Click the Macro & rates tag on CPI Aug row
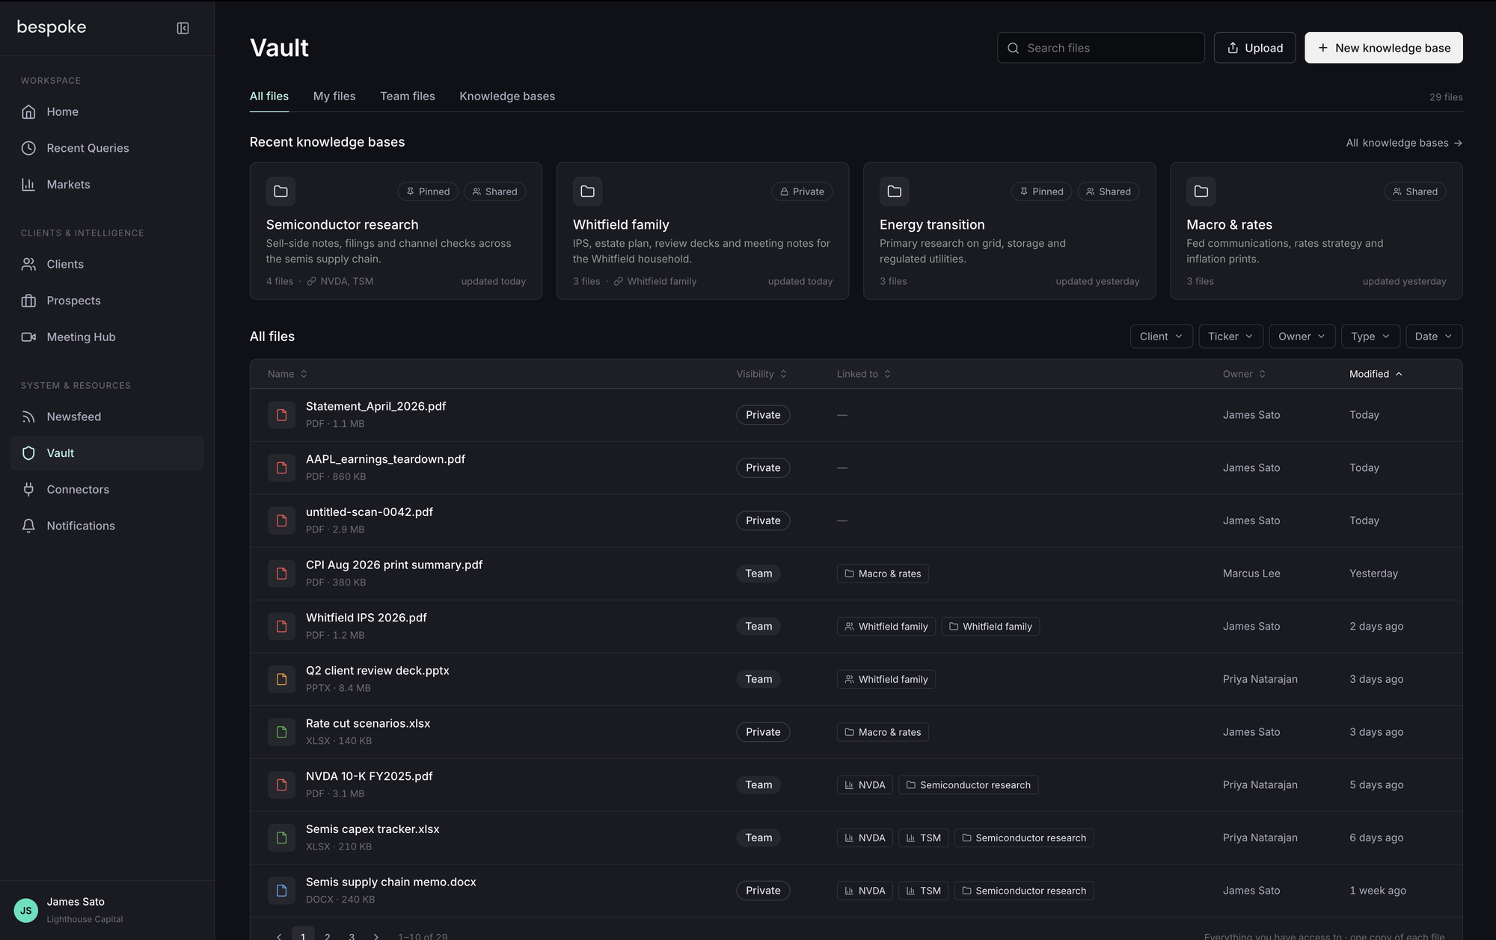Screen dimensions: 1496x940 883,574
